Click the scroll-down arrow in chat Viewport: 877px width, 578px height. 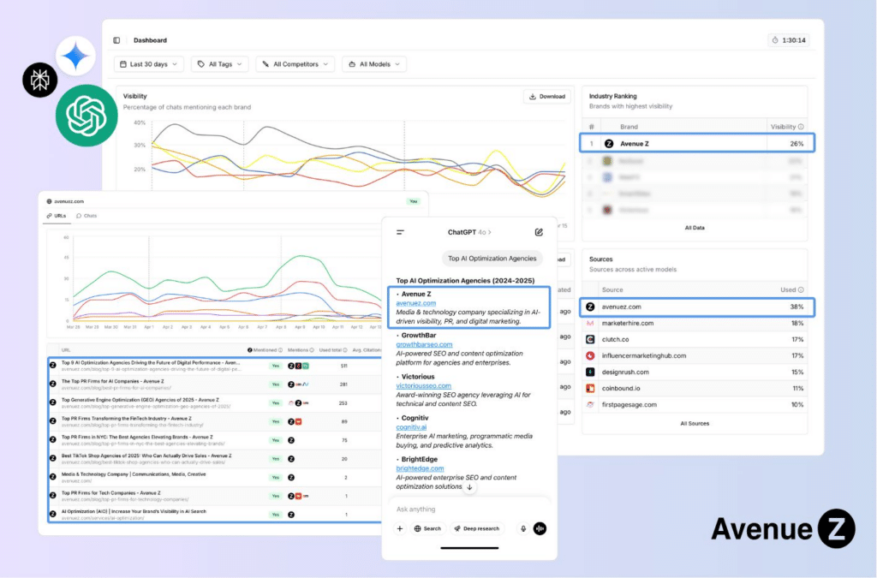[470, 487]
